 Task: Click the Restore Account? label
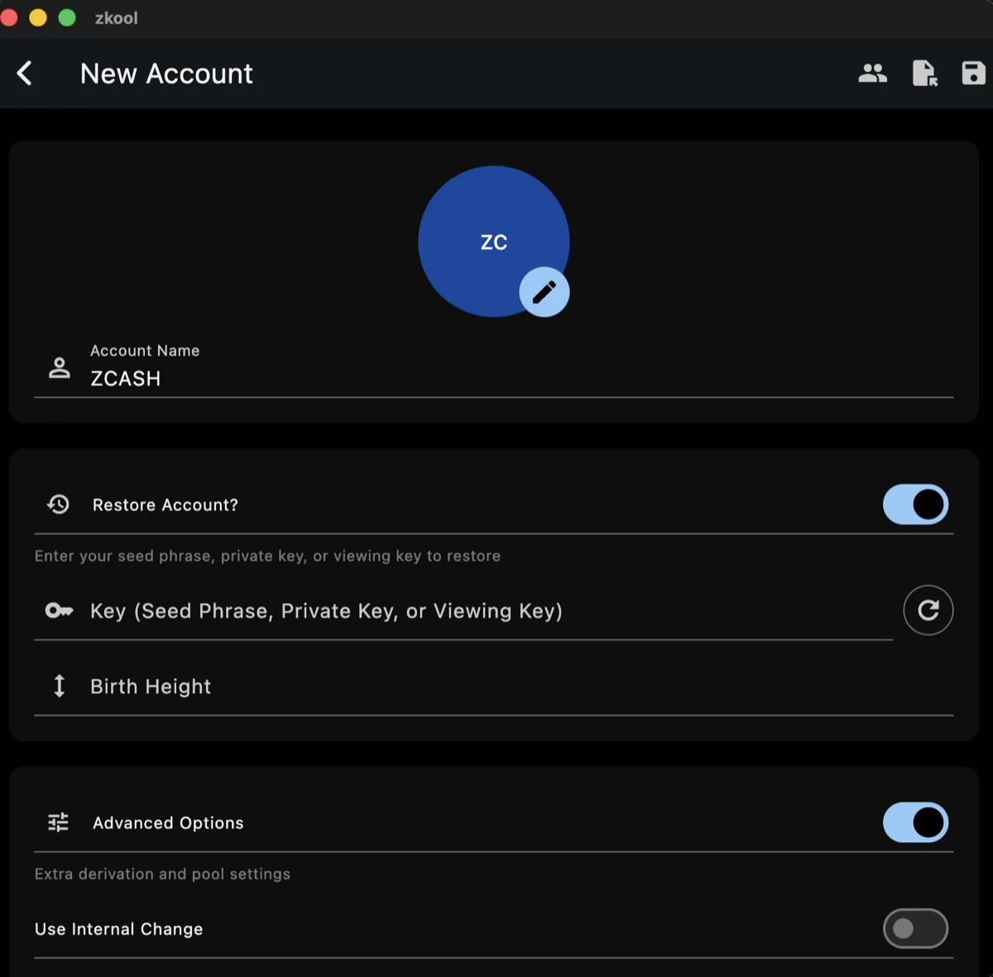coord(165,505)
